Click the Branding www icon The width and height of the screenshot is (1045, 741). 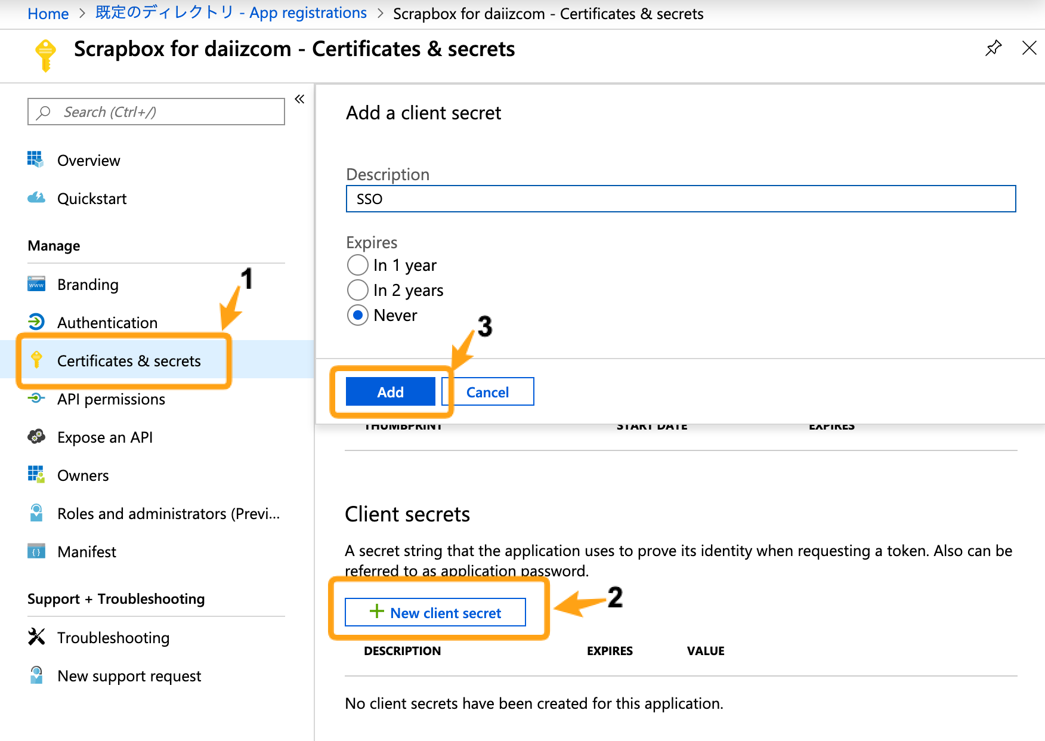[36, 284]
